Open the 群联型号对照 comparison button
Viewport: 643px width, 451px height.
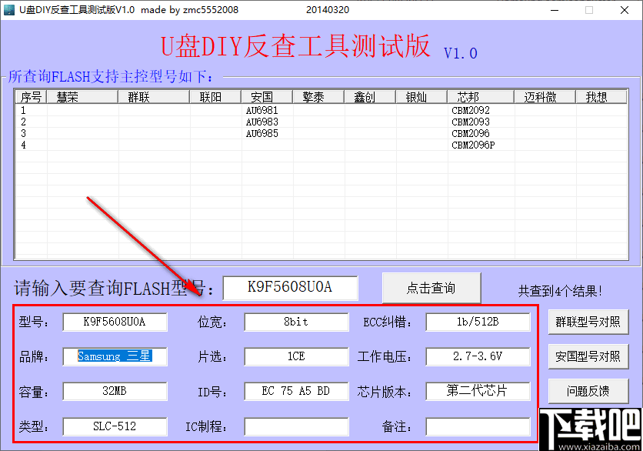click(588, 322)
